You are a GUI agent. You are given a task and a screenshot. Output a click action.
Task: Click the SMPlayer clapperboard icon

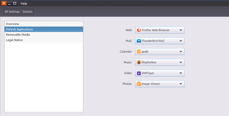coord(139,73)
